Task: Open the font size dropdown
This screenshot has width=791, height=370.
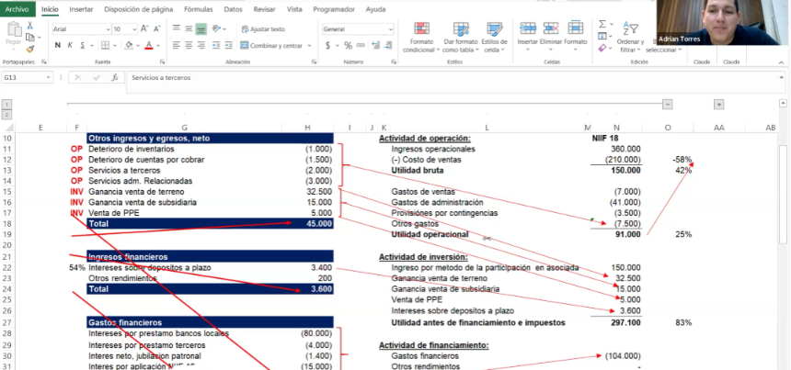Action: tap(134, 29)
